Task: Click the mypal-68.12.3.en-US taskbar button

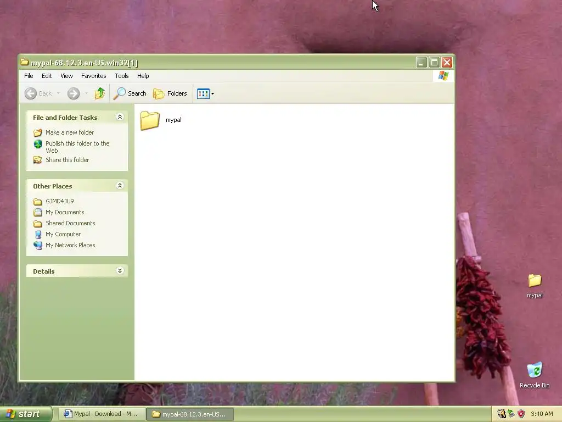Action: (x=190, y=414)
